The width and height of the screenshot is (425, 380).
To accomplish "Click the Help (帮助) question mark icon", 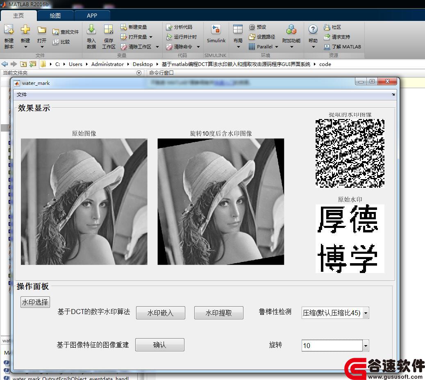I will pyautogui.click(x=313, y=29).
